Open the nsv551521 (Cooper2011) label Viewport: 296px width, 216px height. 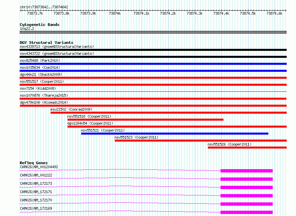(103, 130)
